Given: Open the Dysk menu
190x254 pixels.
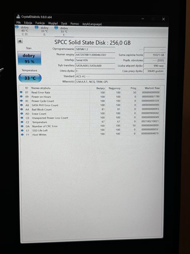Looking at the screenshot, I should 64,24.
